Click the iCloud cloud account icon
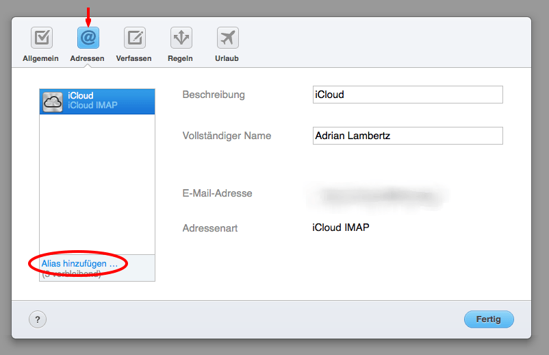549x355 pixels. (53, 101)
